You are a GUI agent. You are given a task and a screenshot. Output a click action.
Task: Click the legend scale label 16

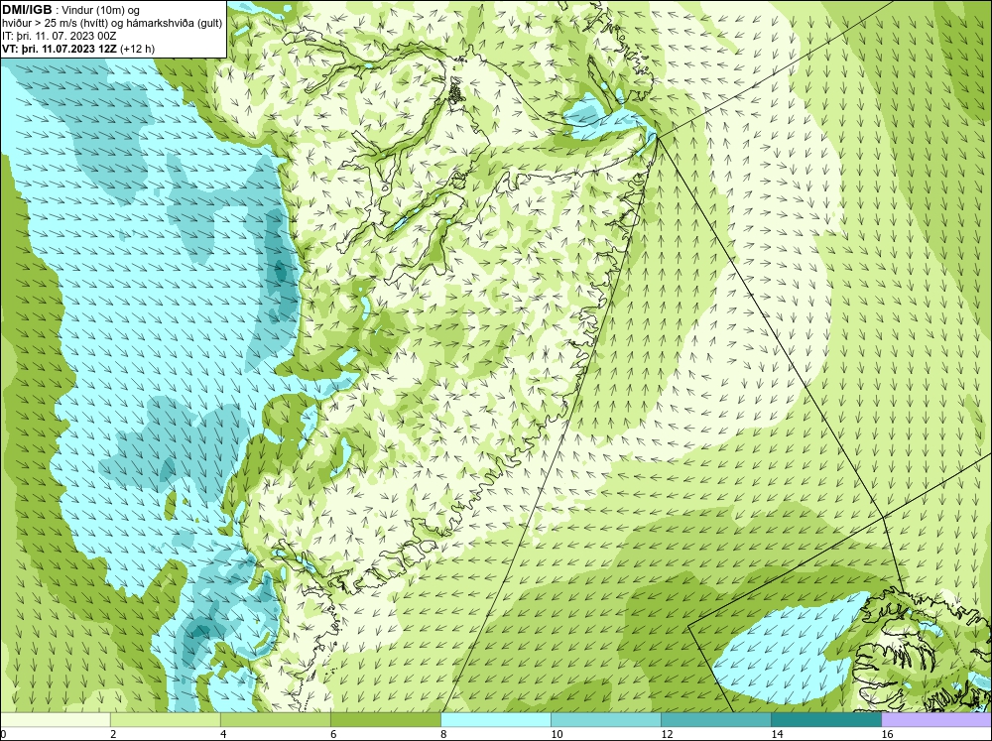(887, 734)
